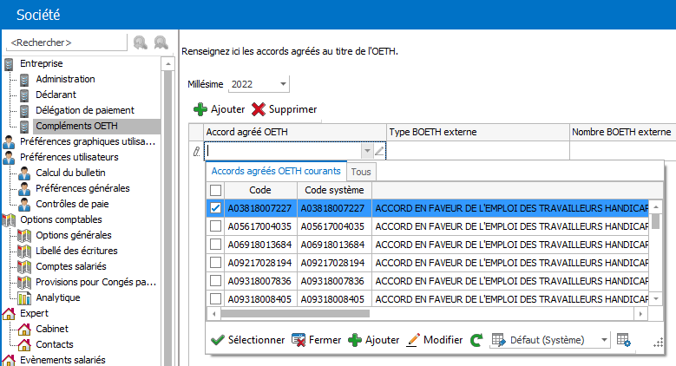Click the Comptes salariés map icon
This screenshot has height=366, width=676.
[24, 266]
